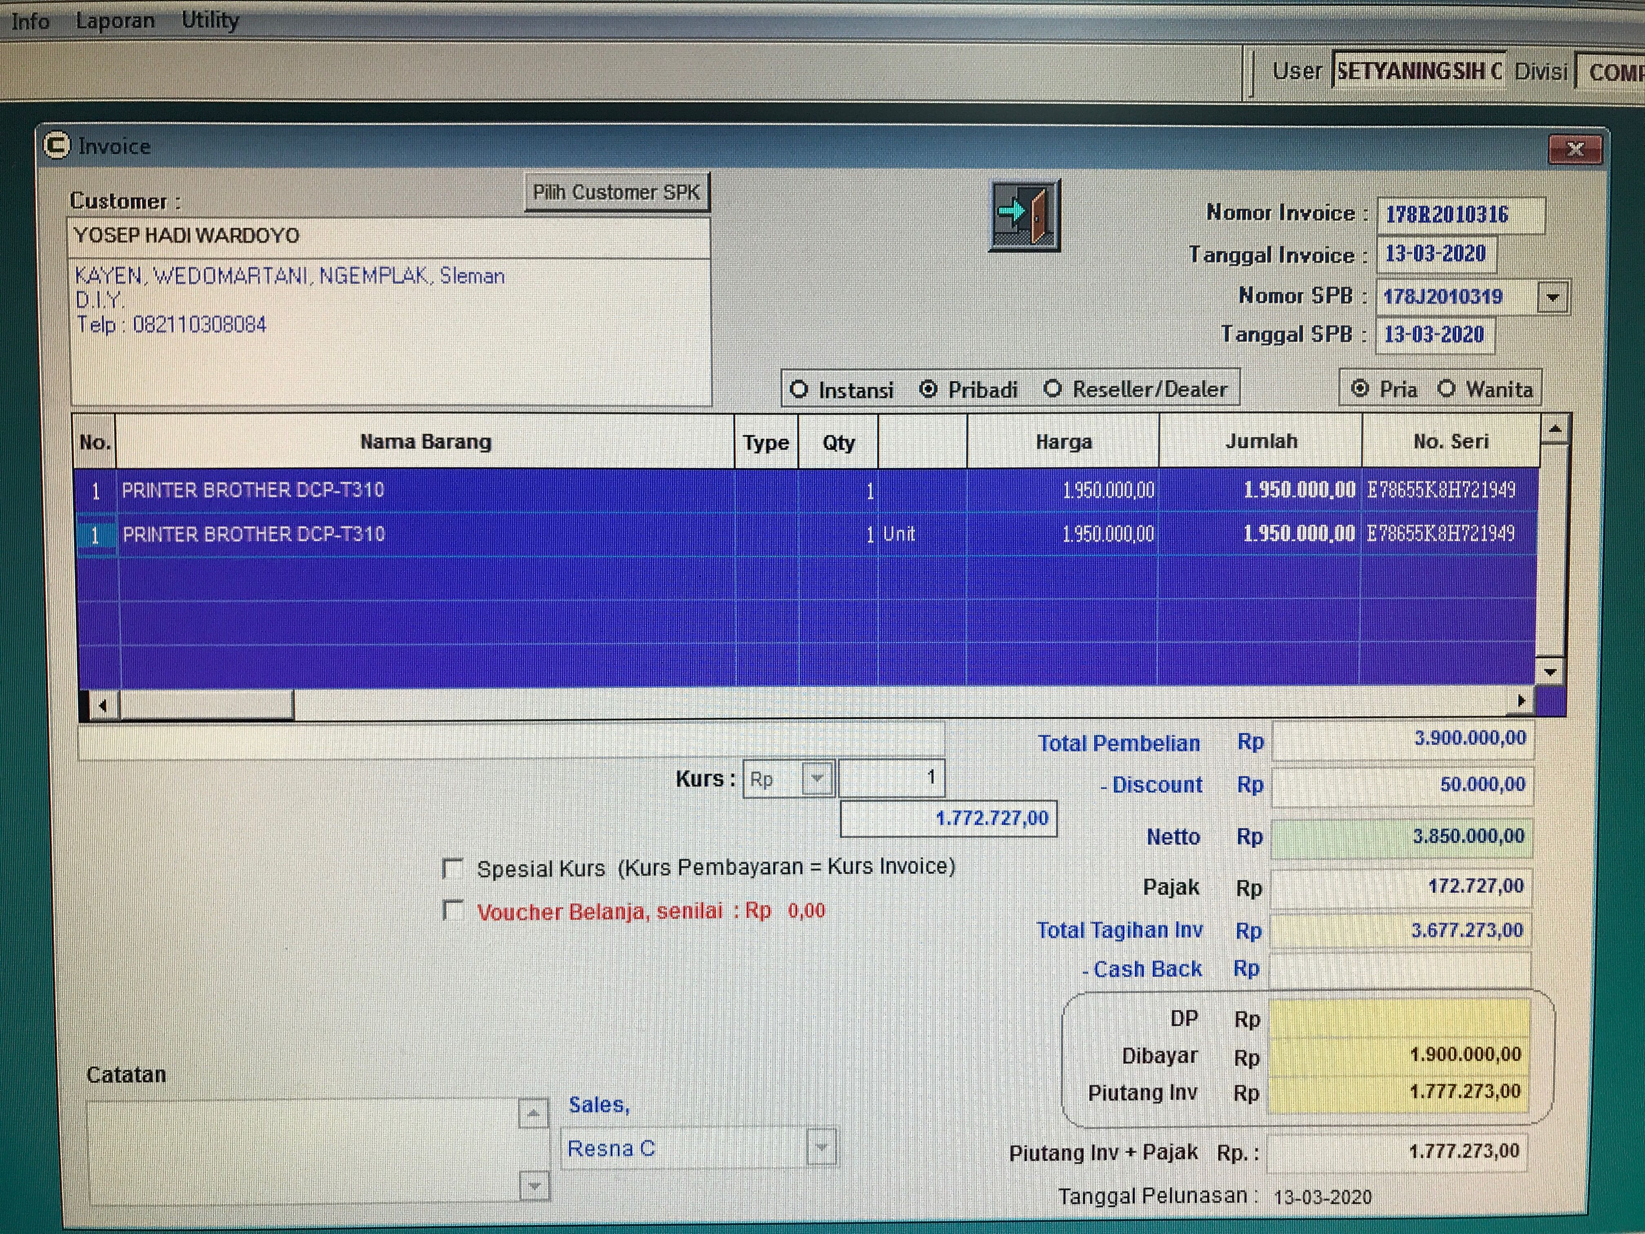Click Catatan box scroll down arrow

tap(534, 1186)
